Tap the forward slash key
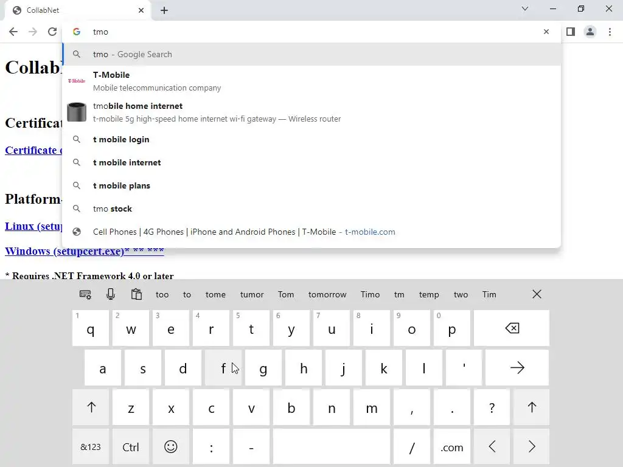Screen dimensions: 623x467 click(412, 447)
